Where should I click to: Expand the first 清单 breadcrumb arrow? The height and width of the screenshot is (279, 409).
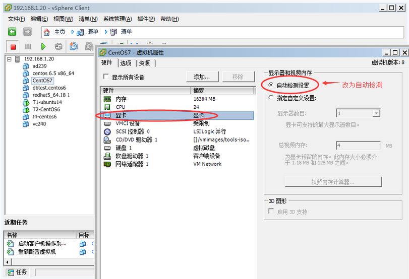[73, 32]
